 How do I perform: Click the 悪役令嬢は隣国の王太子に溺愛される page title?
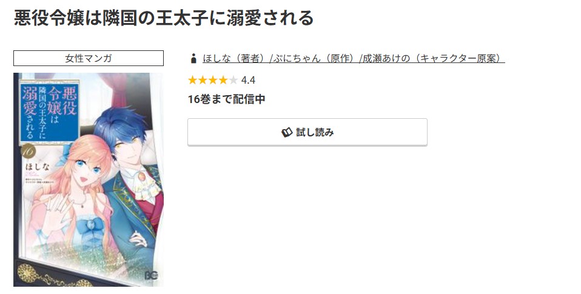tap(164, 18)
